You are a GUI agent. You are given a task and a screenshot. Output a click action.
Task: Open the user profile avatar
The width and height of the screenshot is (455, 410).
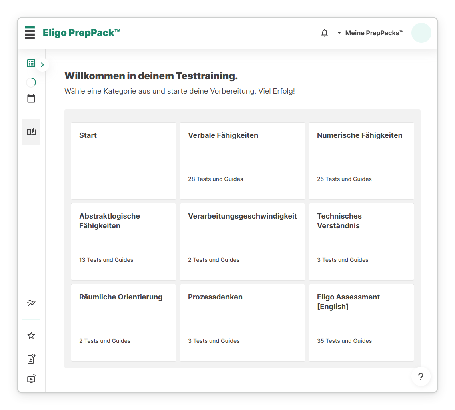[x=421, y=33]
